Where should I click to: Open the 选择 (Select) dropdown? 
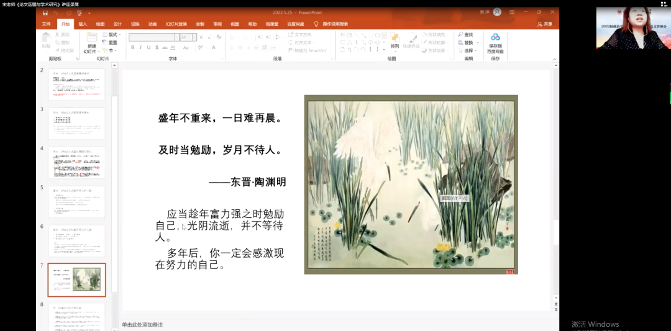(x=468, y=50)
